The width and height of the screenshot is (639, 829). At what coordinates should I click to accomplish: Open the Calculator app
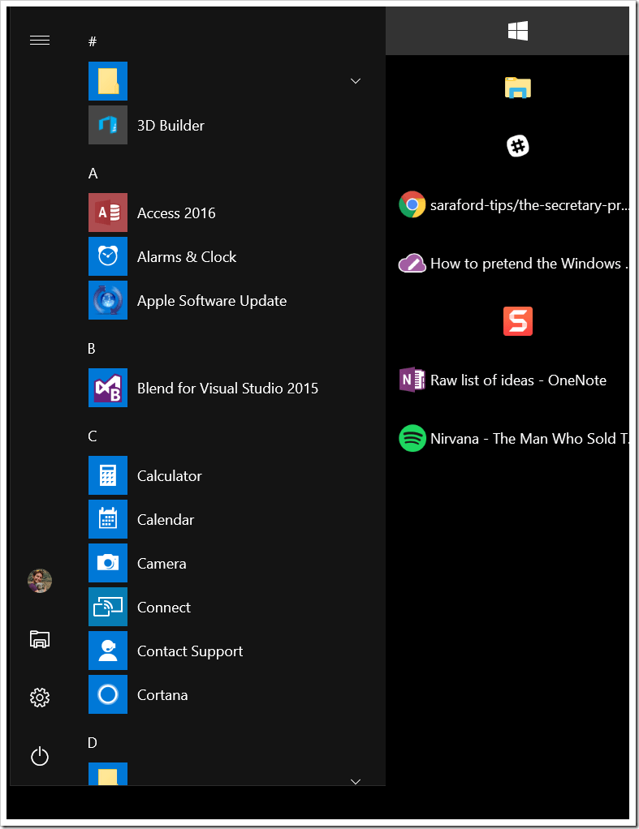tap(169, 475)
